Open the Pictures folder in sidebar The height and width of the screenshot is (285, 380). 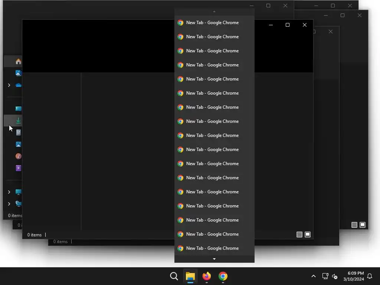coord(19,144)
